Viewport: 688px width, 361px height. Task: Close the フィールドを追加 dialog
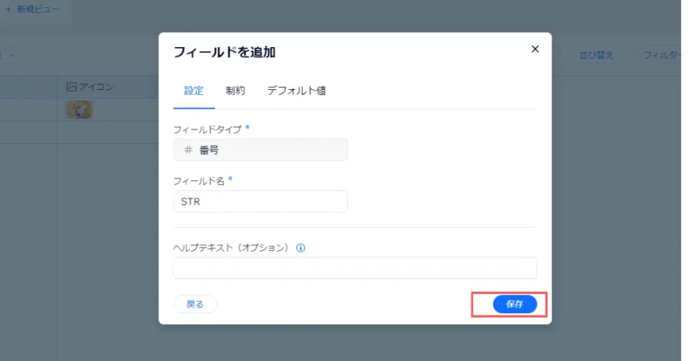(535, 49)
